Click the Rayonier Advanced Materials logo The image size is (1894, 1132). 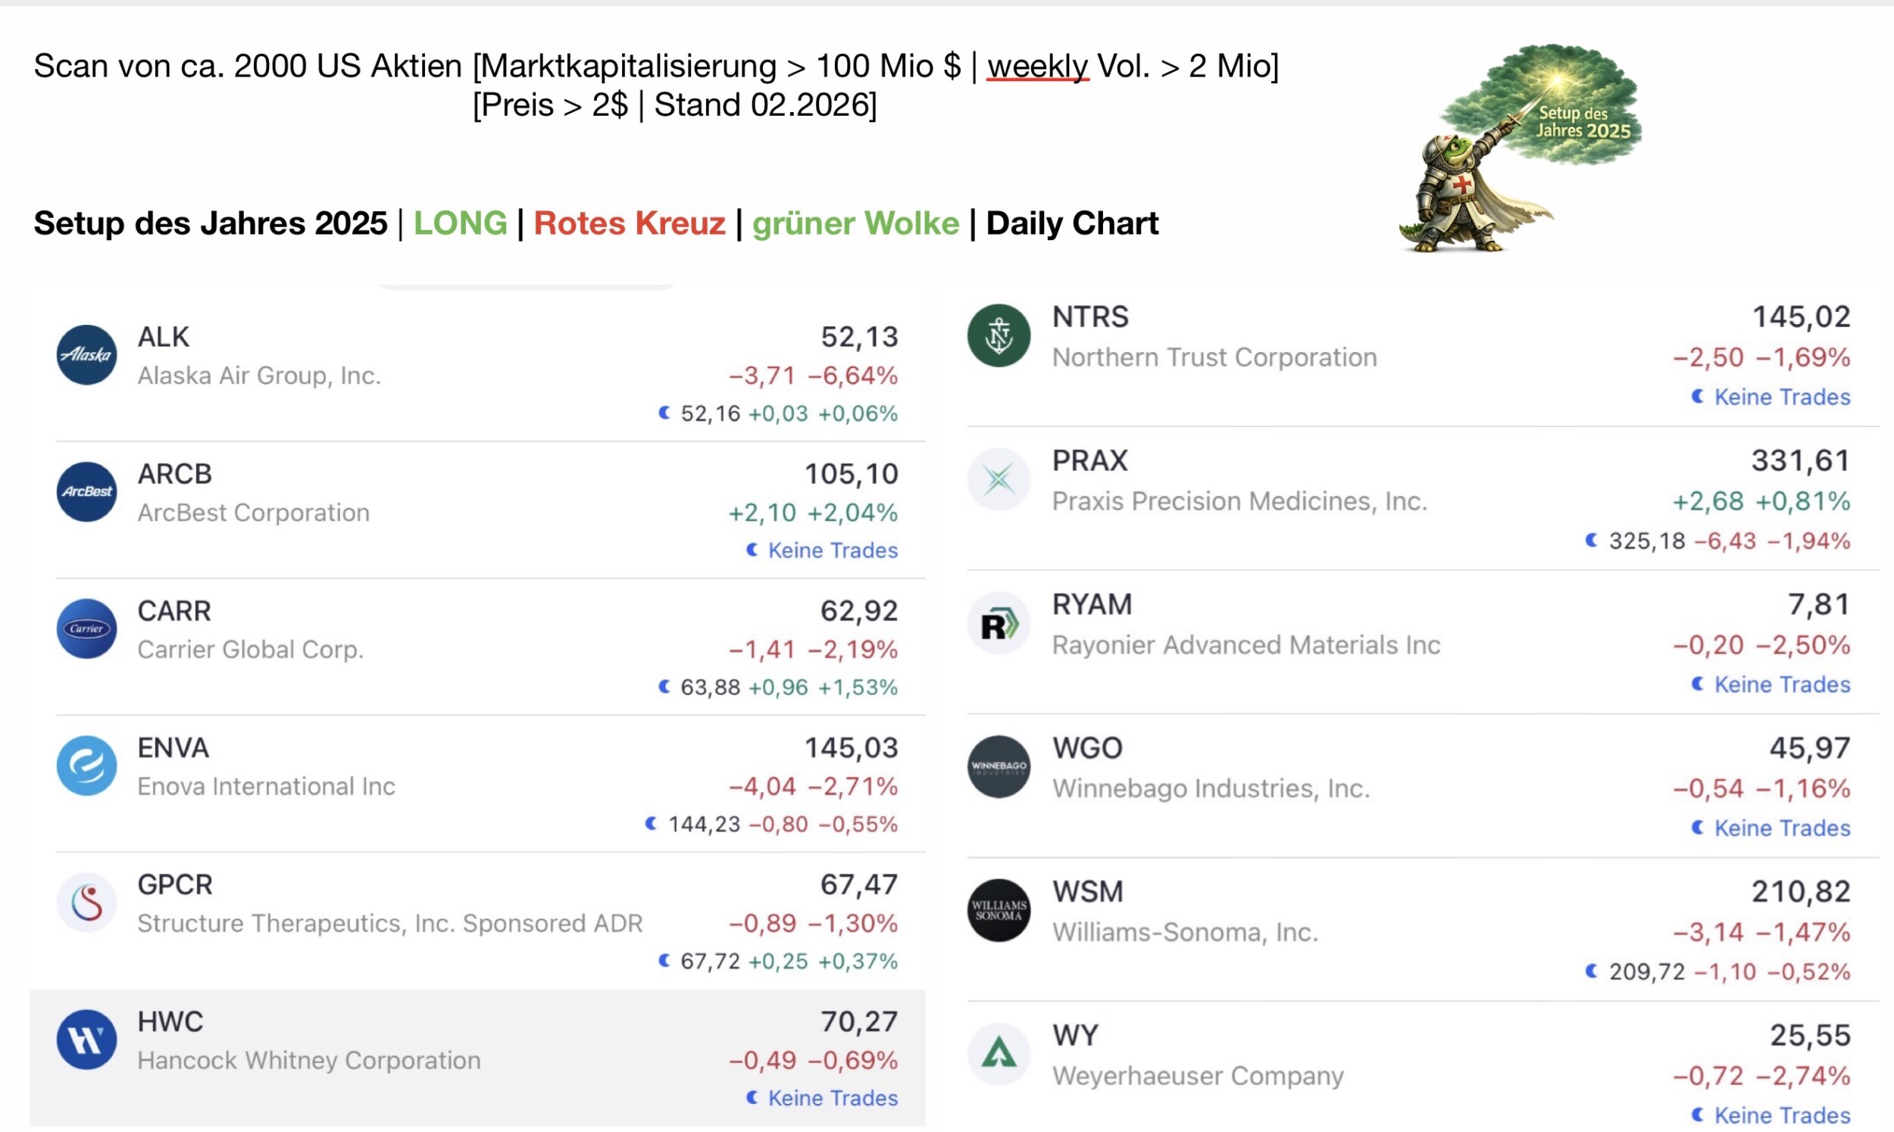tap(998, 624)
